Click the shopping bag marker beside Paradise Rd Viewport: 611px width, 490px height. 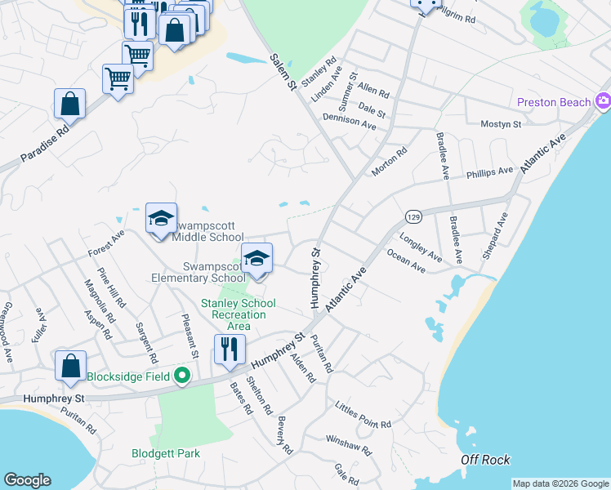69,106
